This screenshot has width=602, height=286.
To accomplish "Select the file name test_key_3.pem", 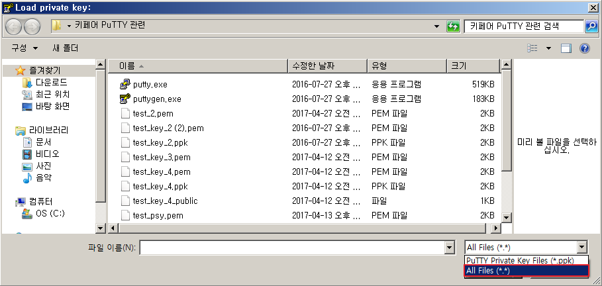I will tap(162, 158).
